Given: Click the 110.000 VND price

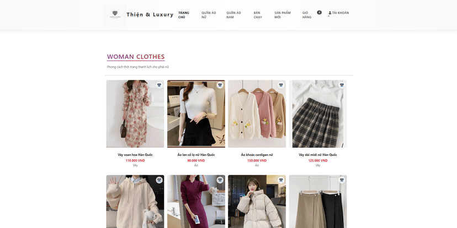Looking at the screenshot, I should click(135, 160).
